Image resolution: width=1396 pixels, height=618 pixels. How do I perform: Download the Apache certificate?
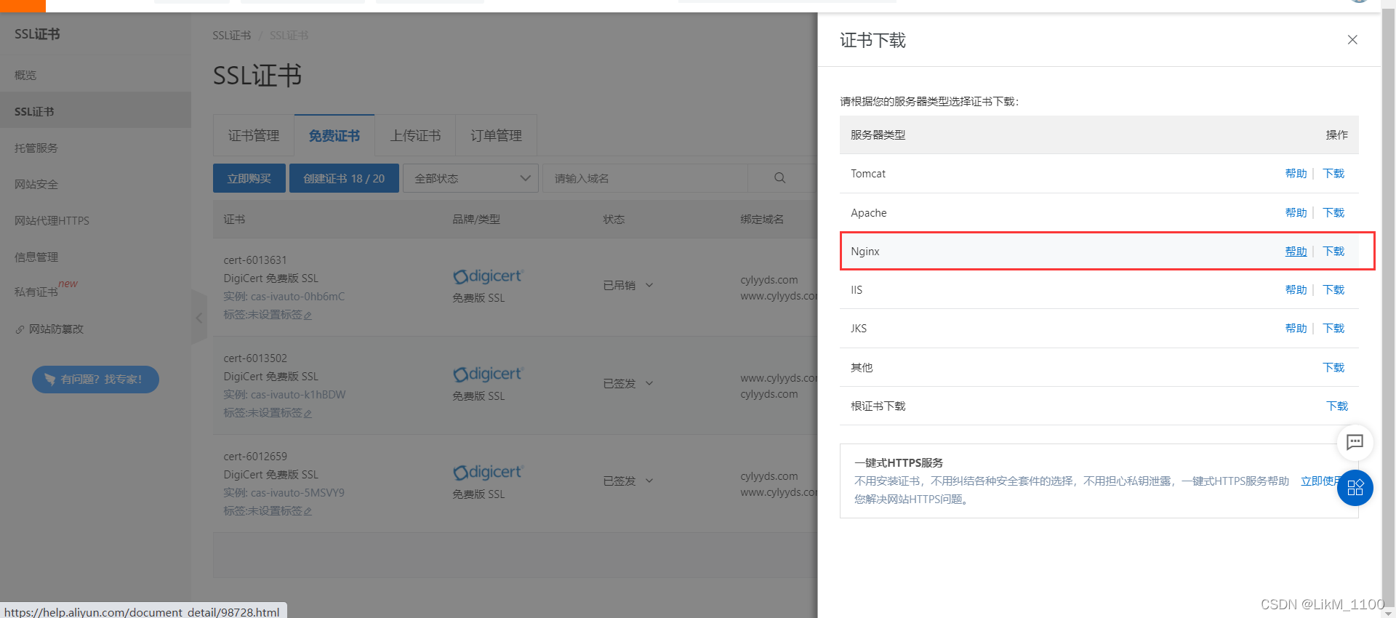coord(1333,213)
